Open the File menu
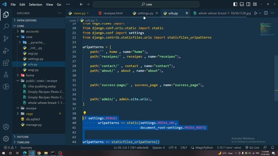Screen dimensions: 278x156 (13, 4)
